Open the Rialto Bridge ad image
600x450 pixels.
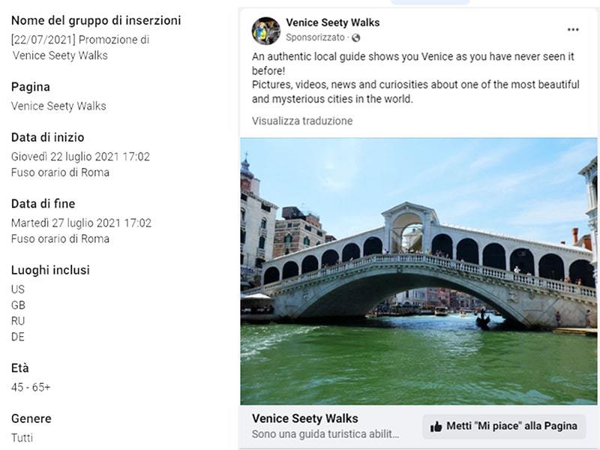click(x=418, y=271)
